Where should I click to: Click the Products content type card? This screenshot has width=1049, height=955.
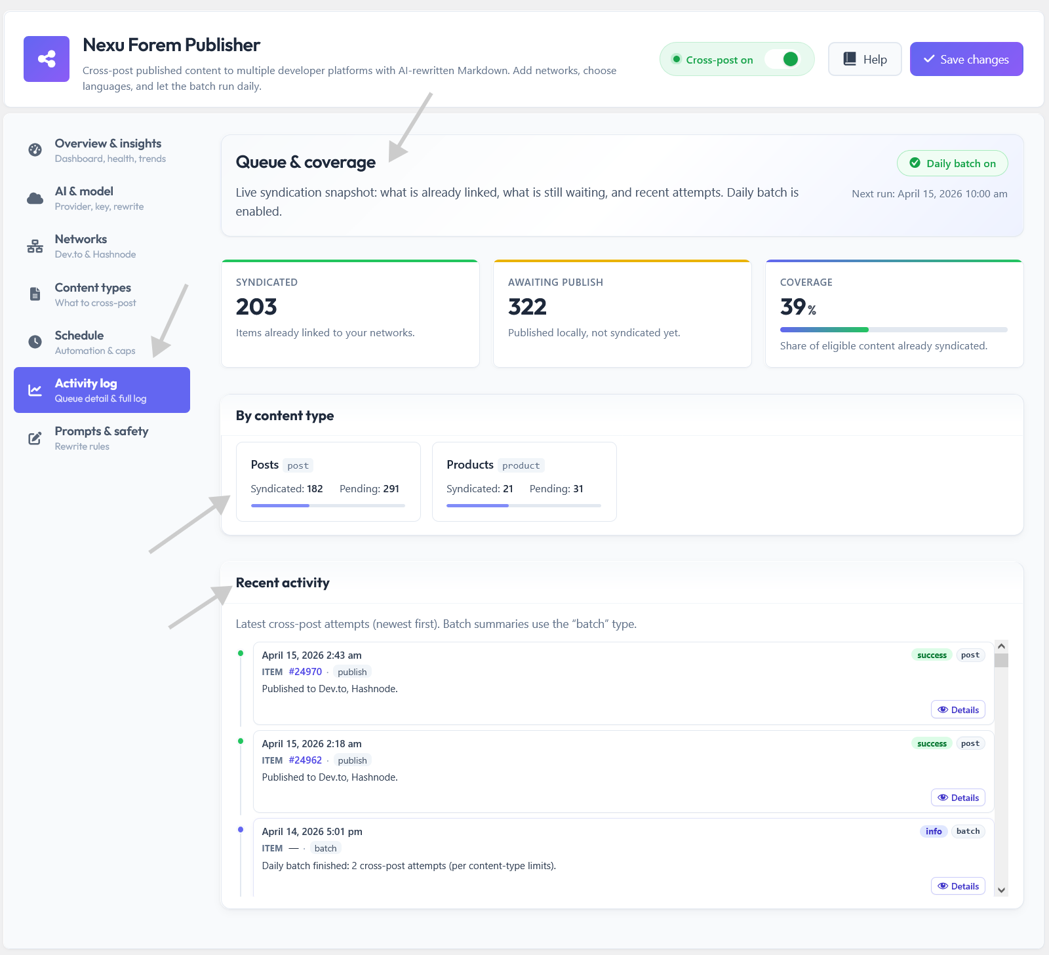(x=524, y=482)
